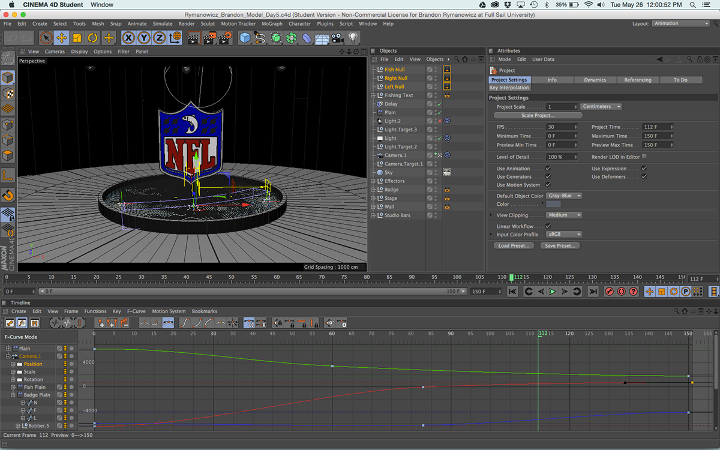Go to end of animation

pos(593,292)
